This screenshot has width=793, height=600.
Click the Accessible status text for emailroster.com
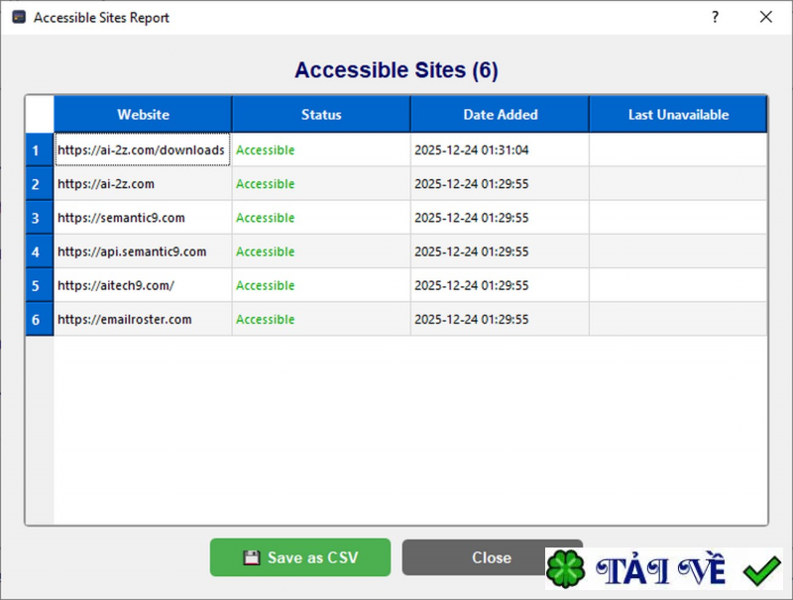click(x=266, y=320)
